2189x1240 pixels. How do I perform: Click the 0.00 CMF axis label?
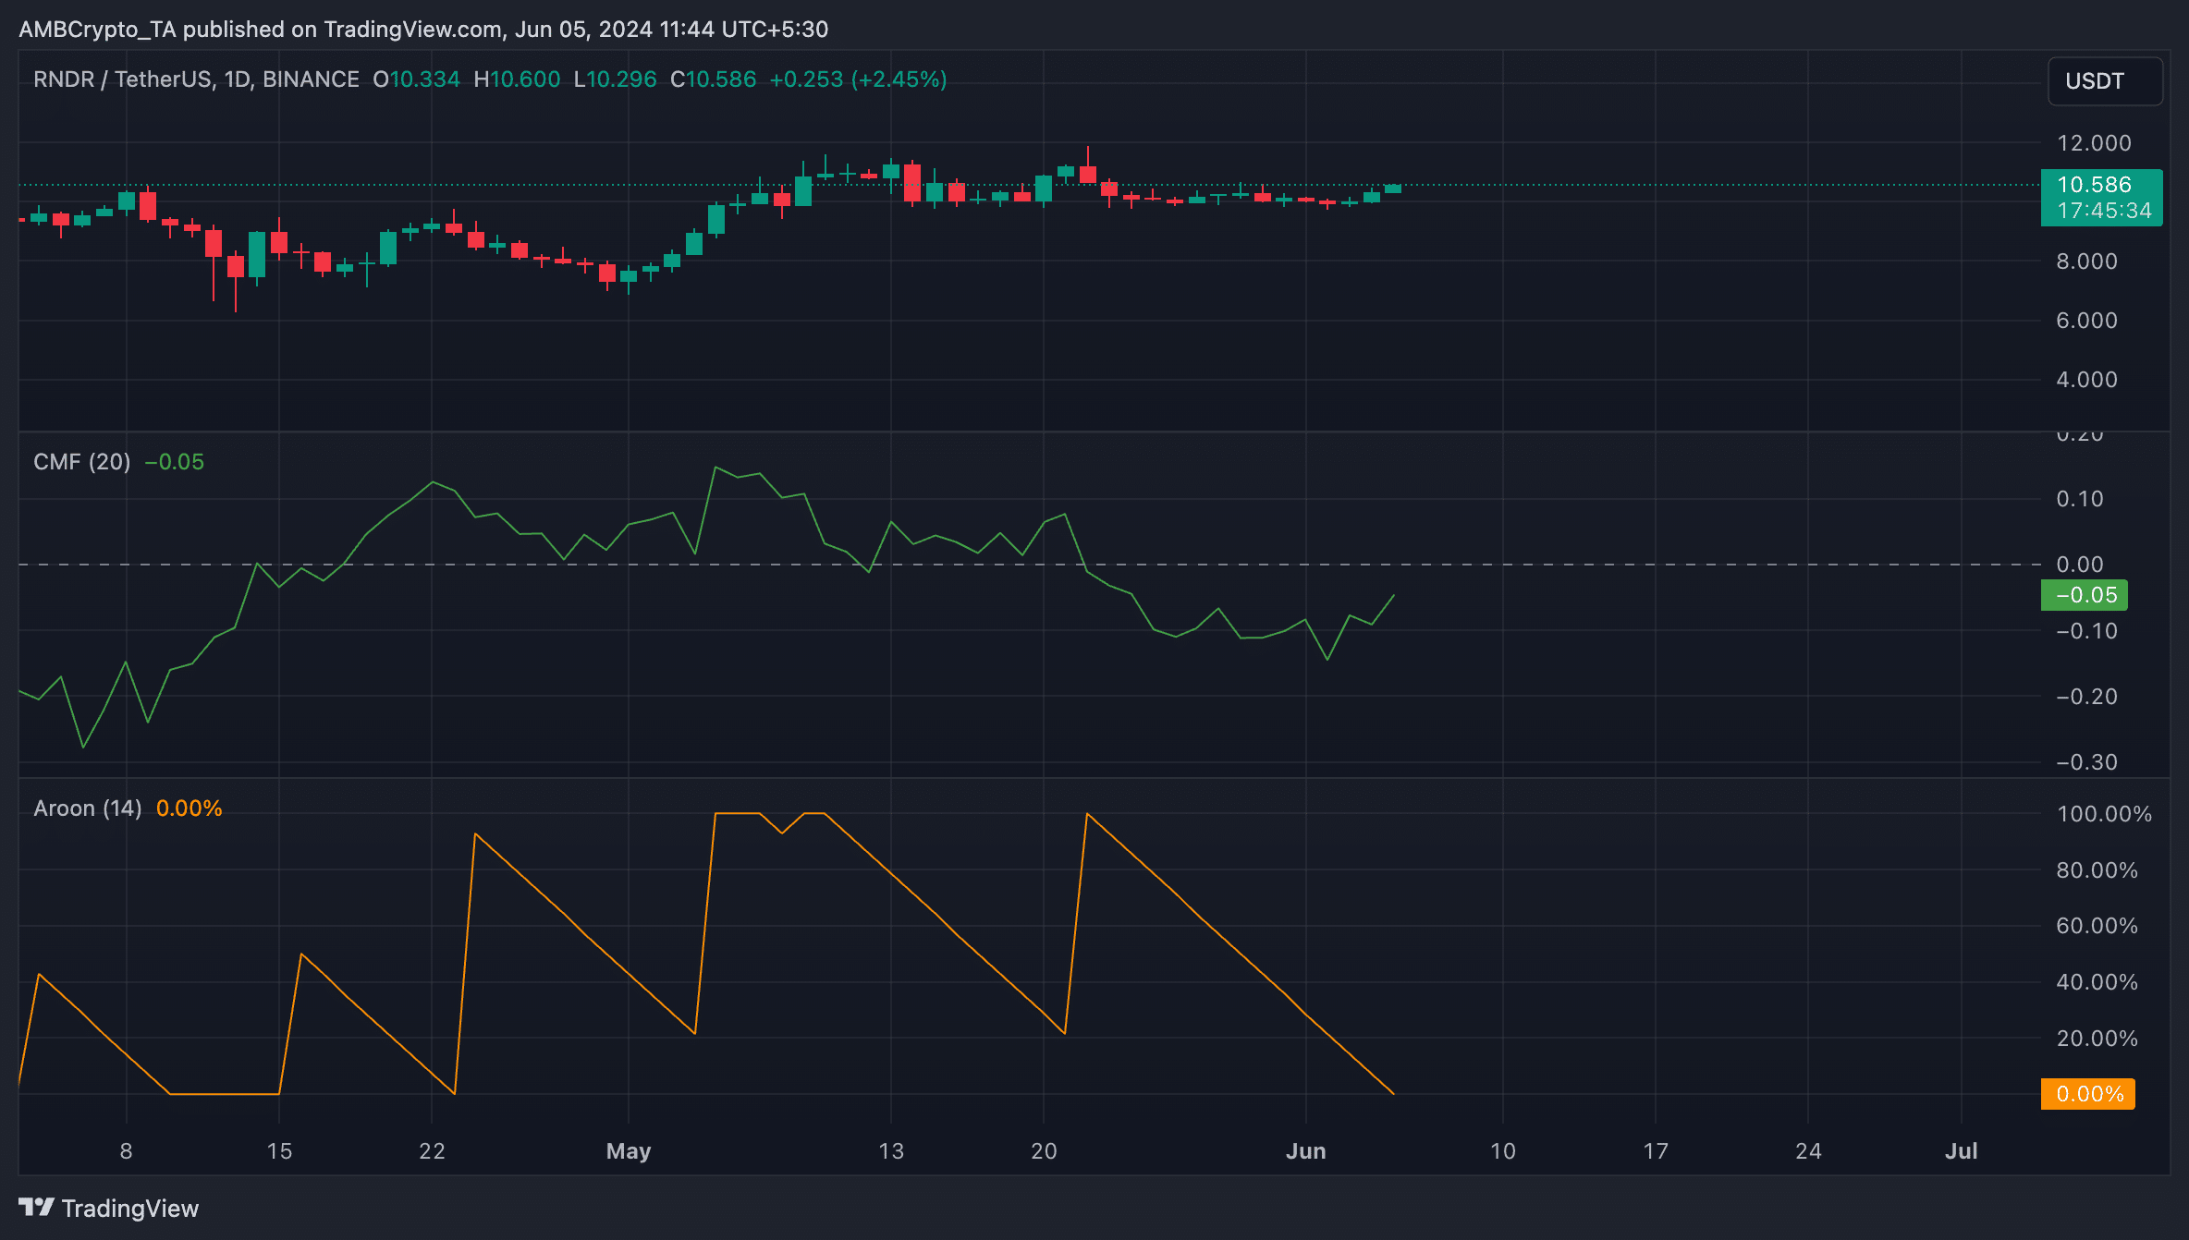pyautogui.click(x=2080, y=565)
